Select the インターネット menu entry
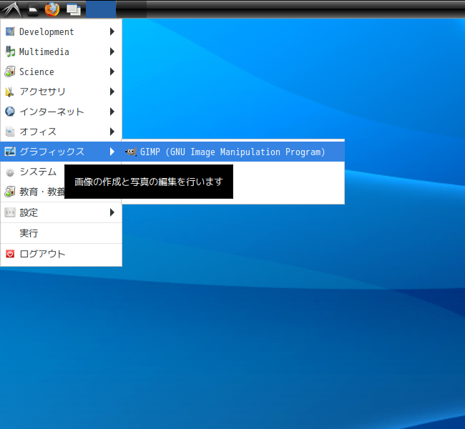Image resolution: width=465 pixels, height=429 pixels. click(x=61, y=112)
